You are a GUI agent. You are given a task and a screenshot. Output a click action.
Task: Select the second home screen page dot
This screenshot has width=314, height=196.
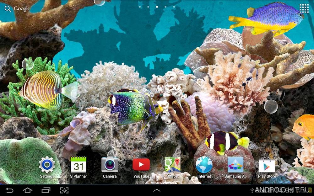(x=148, y=7)
